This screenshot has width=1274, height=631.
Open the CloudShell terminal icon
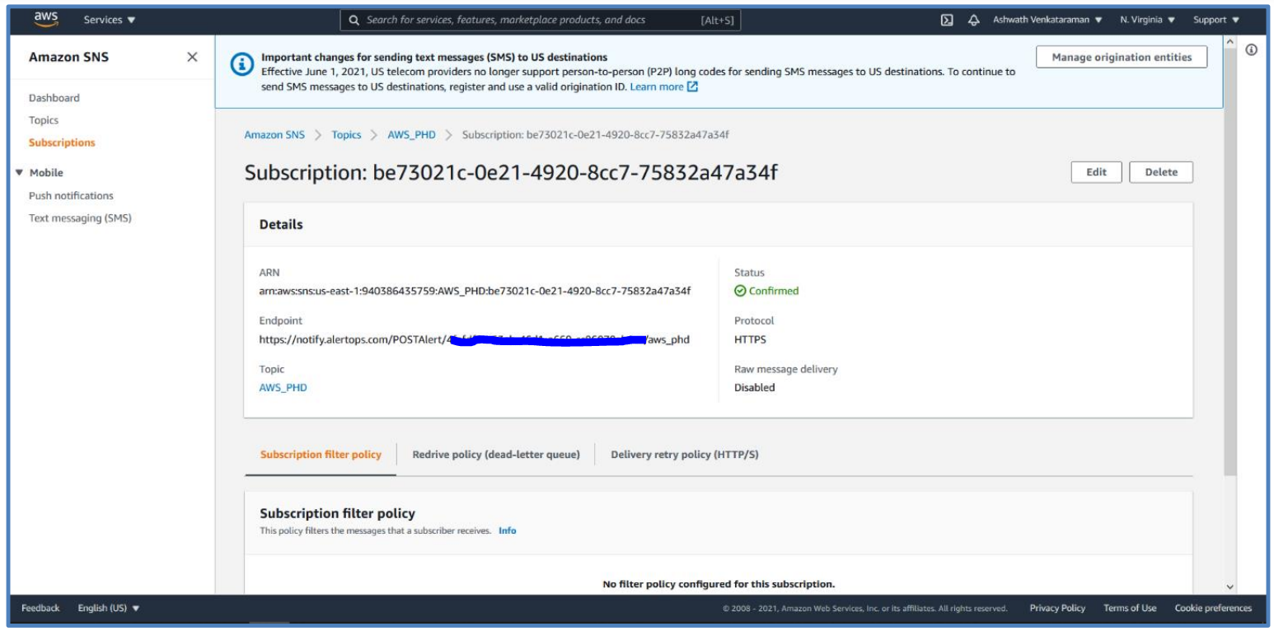[948, 21]
